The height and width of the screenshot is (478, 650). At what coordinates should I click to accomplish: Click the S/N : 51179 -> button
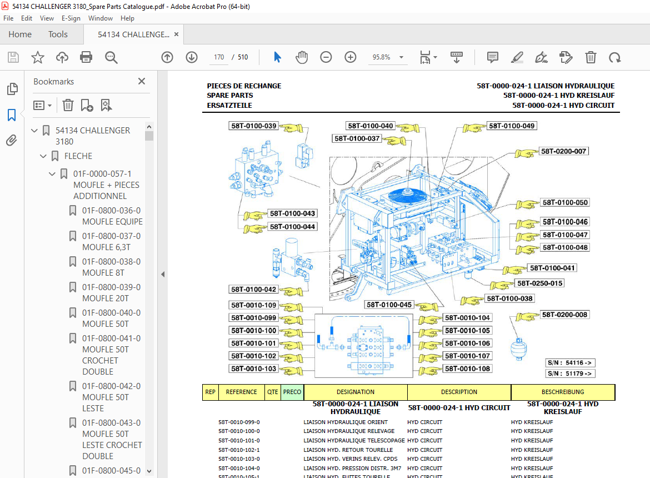570,374
